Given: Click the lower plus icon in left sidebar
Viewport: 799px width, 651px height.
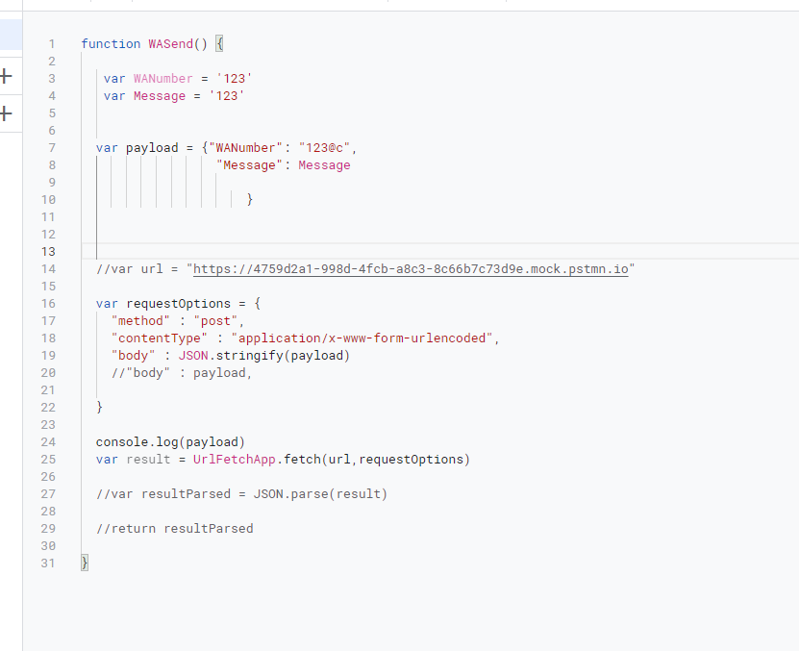Looking at the screenshot, I should (6, 113).
